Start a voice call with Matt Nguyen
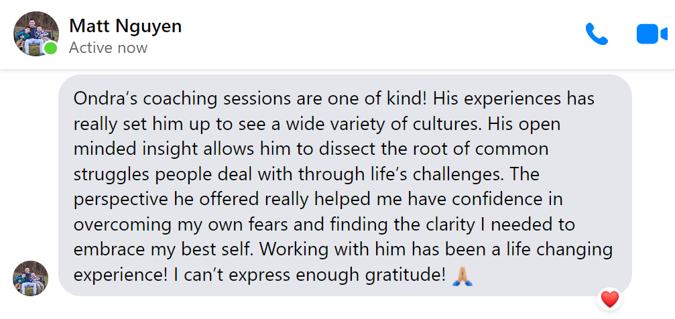The width and height of the screenshot is (675, 319). (x=597, y=34)
